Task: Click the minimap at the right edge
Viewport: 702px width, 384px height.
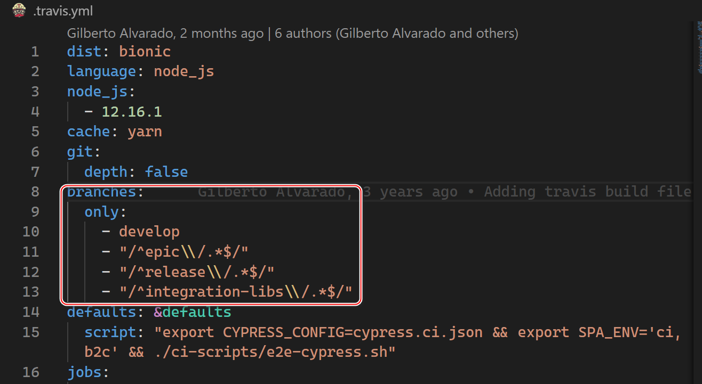Action: (699, 48)
